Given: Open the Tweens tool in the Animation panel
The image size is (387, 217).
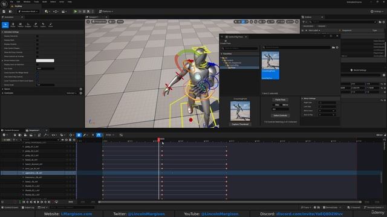Looking at the screenshot, I should point(21,25).
